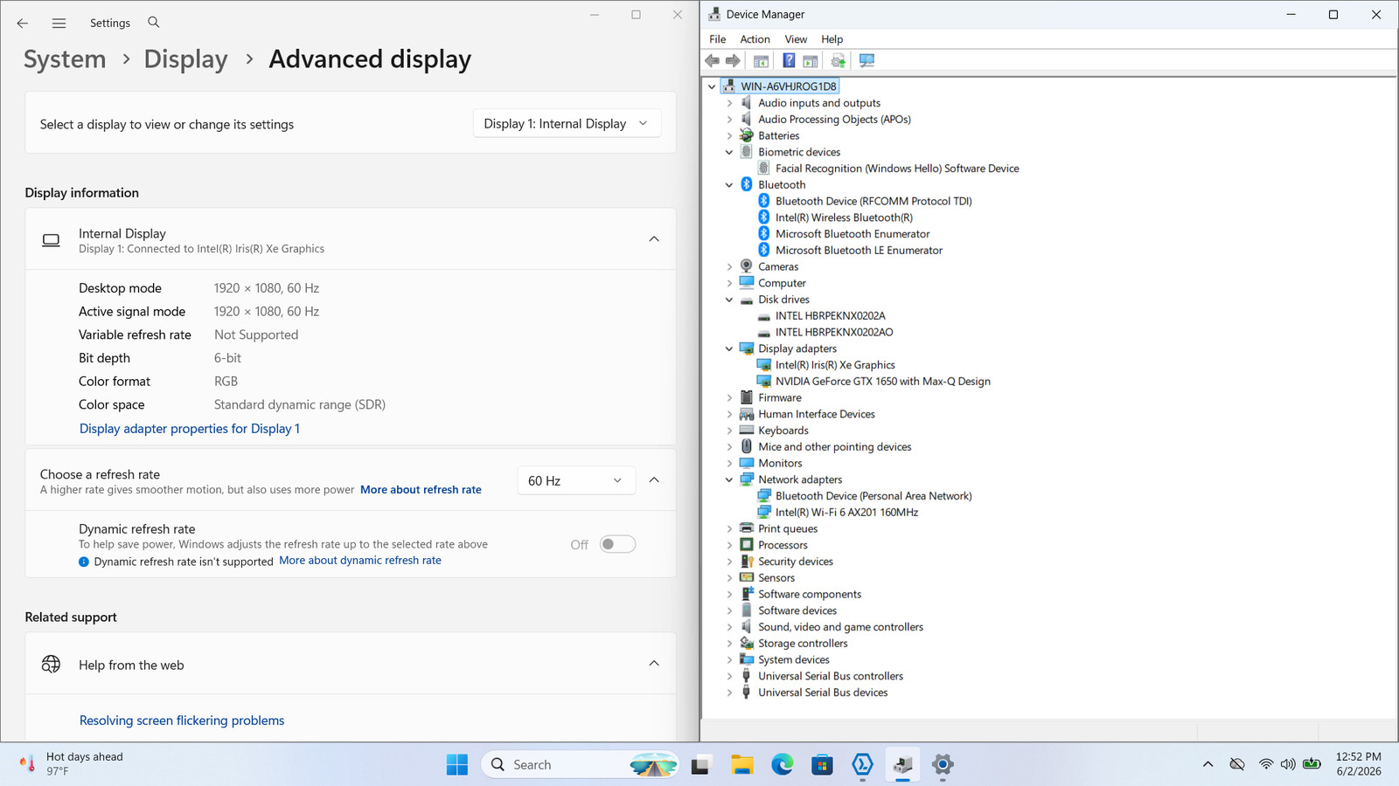Collapse the Internal Display information section
The height and width of the screenshot is (786, 1399).
point(654,238)
